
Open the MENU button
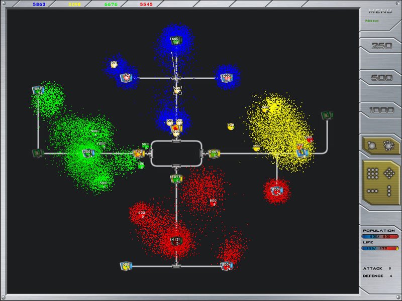pos(380,11)
